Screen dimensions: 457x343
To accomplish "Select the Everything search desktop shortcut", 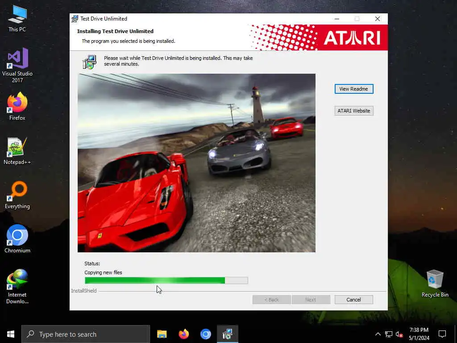I will pyautogui.click(x=17, y=196).
